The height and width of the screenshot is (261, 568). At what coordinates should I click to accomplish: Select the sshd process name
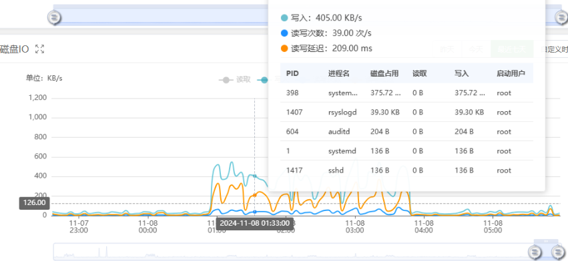pyautogui.click(x=336, y=170)
